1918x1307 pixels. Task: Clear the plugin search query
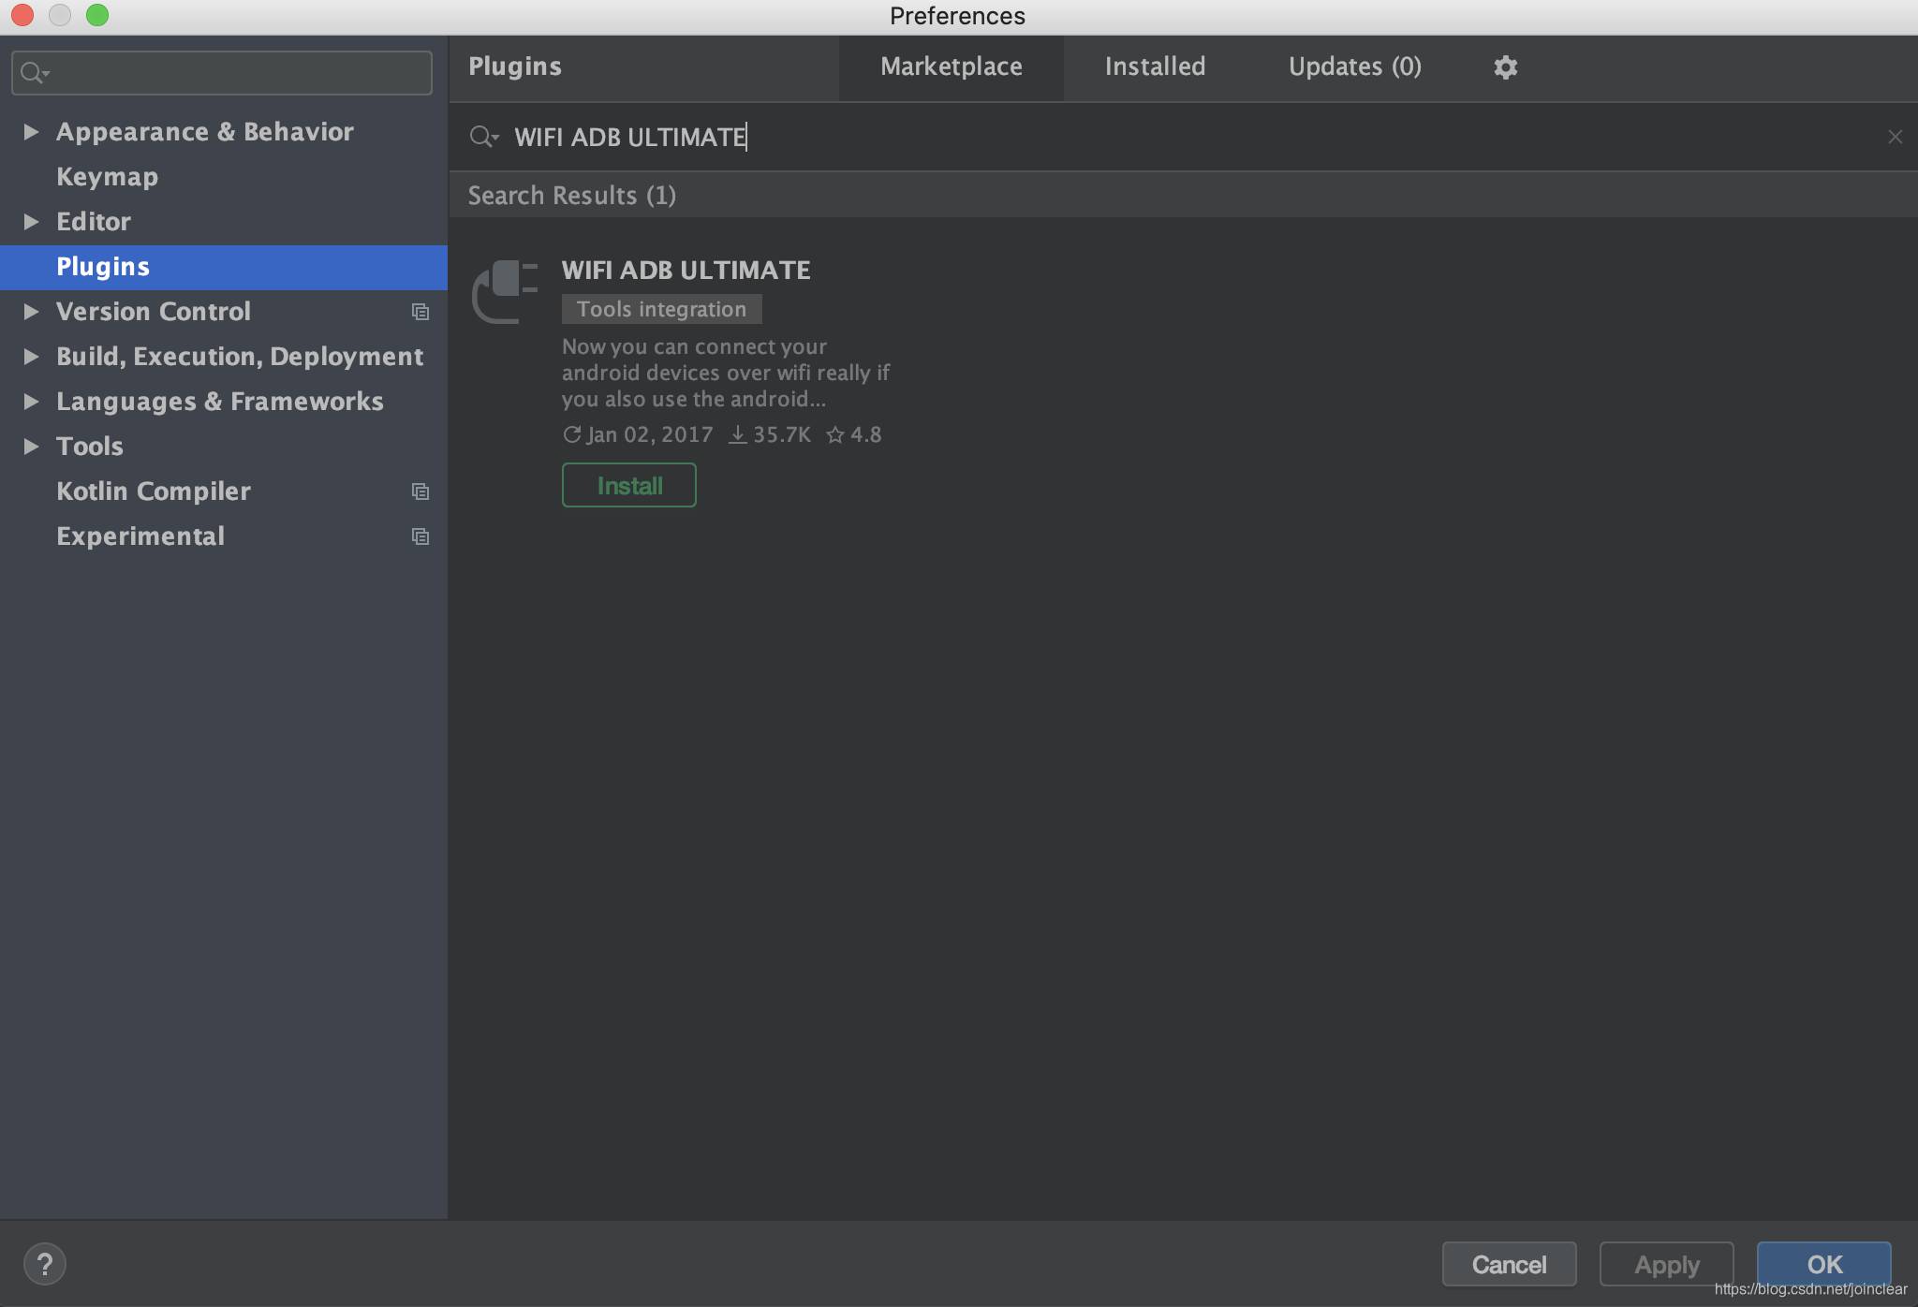pyautogui.click(x=1895, y=138)
